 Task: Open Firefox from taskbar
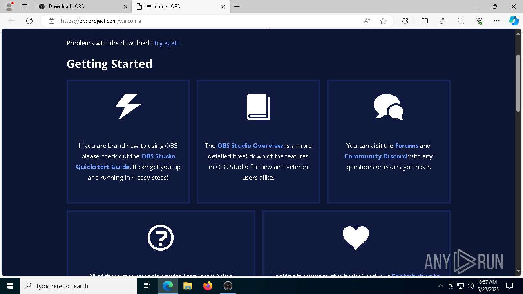[x=208, y=286]
